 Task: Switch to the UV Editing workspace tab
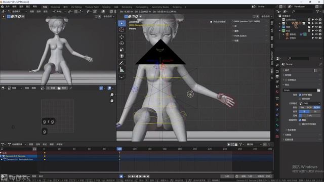click(x=76, y=7)
